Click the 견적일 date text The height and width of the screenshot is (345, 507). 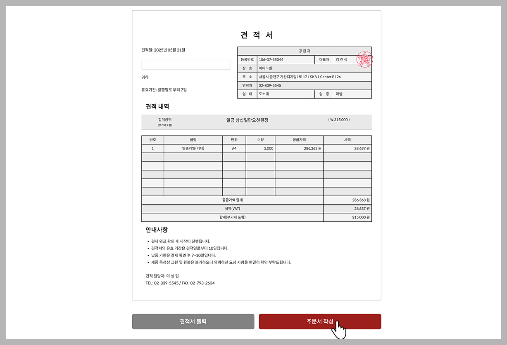coord(163,50)
